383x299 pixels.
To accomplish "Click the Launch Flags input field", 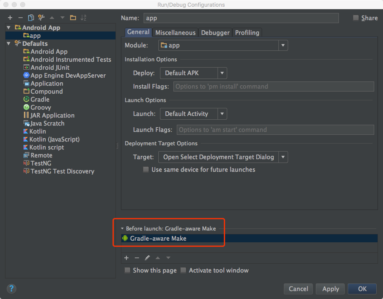I will [275, 130].
